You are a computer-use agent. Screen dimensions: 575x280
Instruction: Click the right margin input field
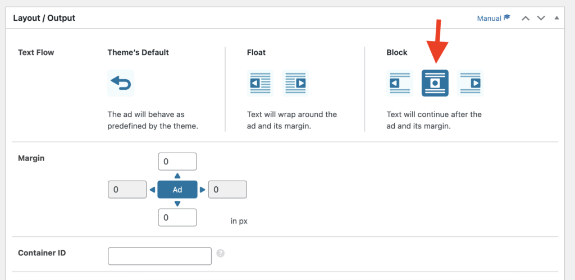tap(227, 190)
